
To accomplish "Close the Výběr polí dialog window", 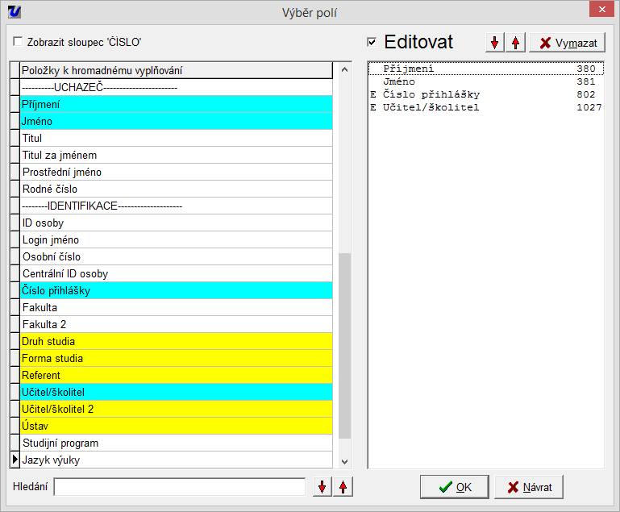I will (x=599, y=10).
